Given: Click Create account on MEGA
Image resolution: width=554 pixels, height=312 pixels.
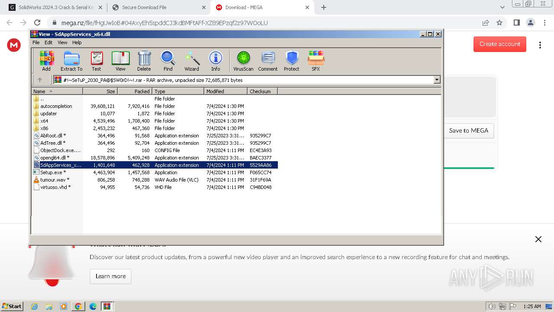Looking at the screenshot, I should click(500, 44).
